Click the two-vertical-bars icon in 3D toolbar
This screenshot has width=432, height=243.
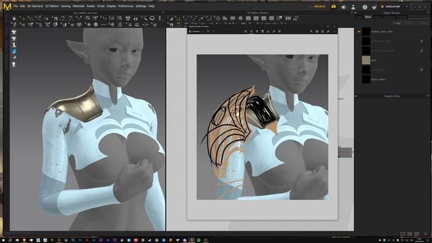point(136,18)
